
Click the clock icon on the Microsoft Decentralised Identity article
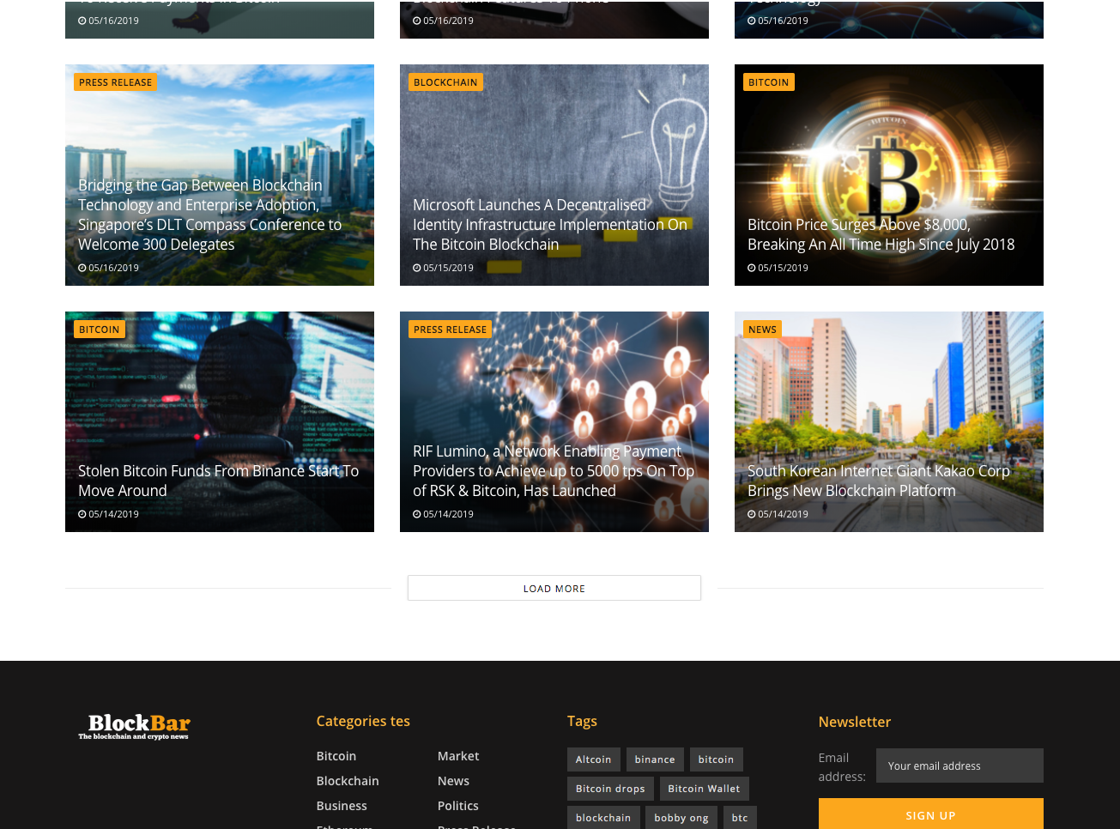pos(417,268)
